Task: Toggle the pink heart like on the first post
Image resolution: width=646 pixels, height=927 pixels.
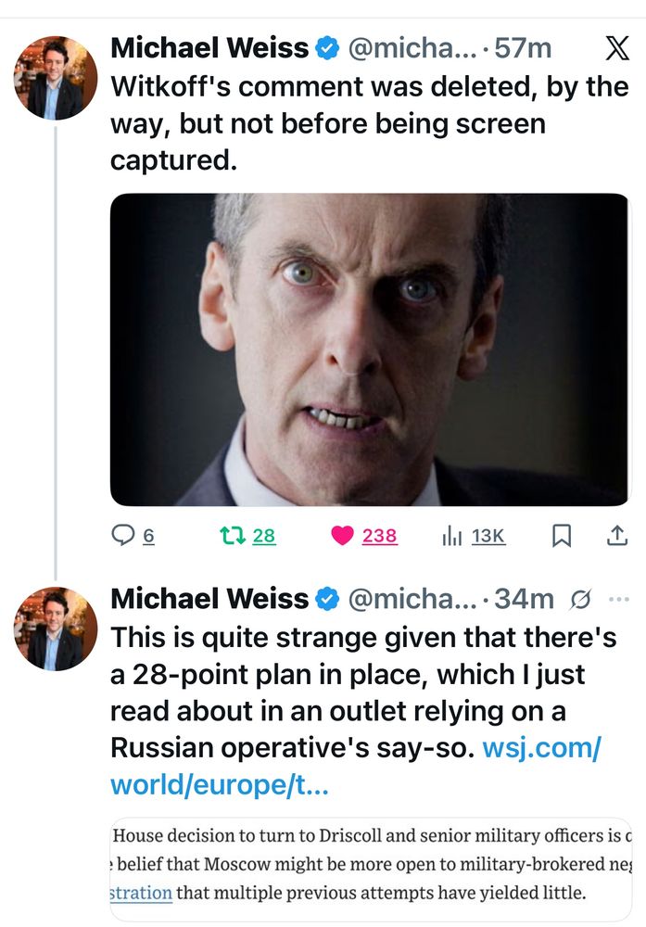Action: [x=343, y=535]
